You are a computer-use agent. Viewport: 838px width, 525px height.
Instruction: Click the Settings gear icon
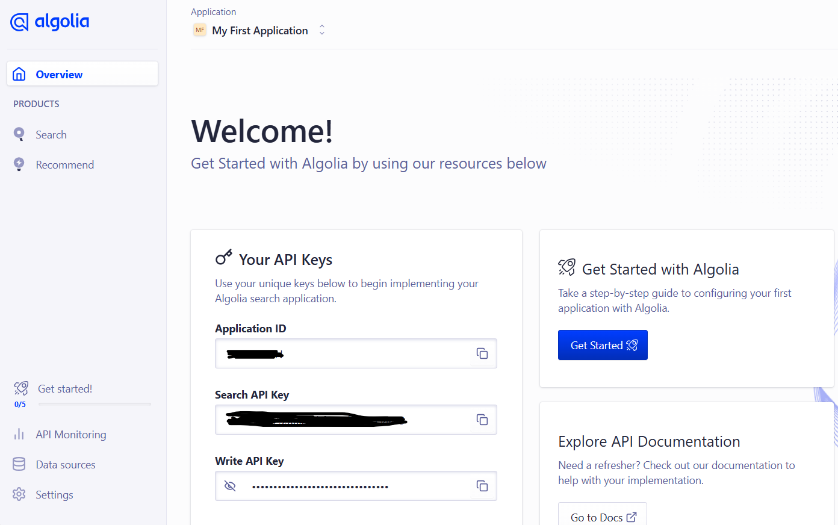[19, 494]
